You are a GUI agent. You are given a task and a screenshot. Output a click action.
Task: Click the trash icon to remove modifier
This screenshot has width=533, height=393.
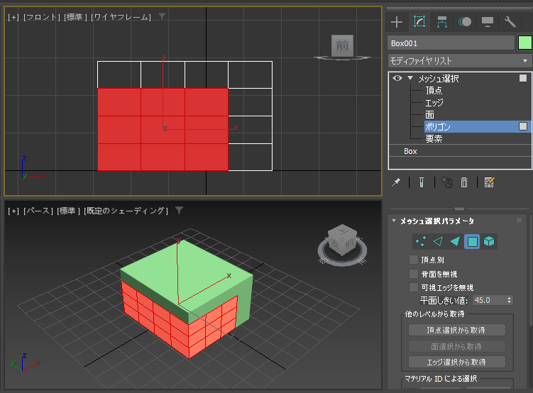[464, 182]
